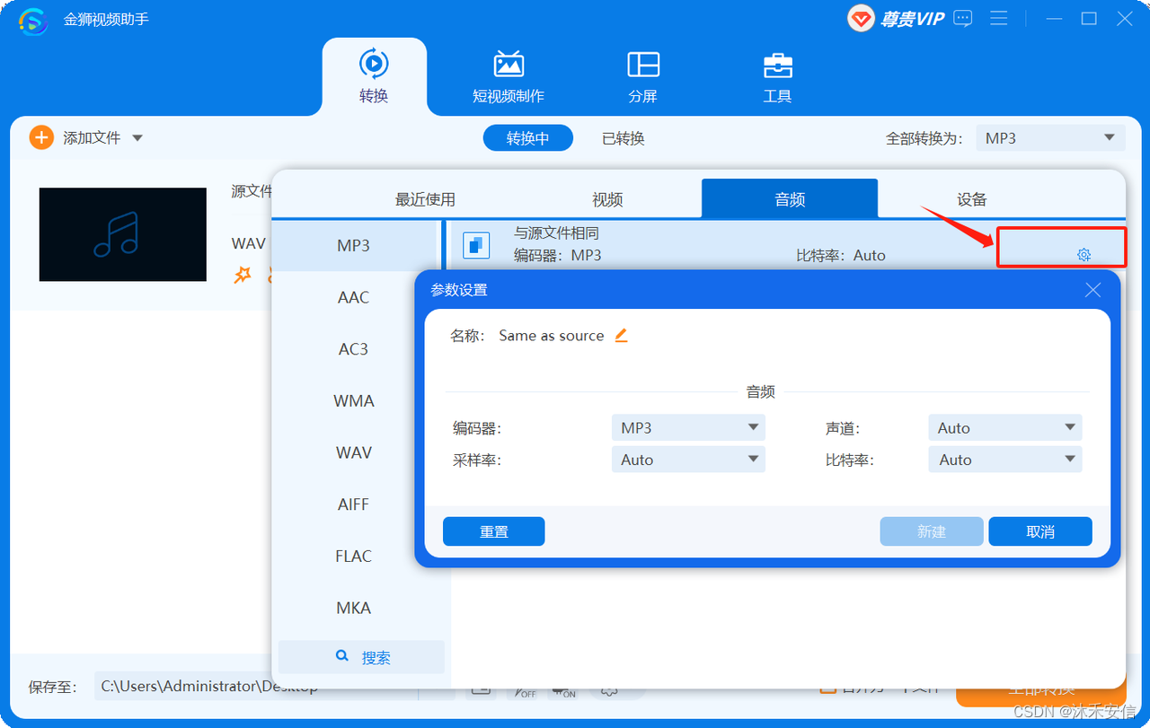Image resolution: width=1150 pixels, height=728 pixels.
Task: Select AIFF in the format list
Action: [x=354, y=504]
